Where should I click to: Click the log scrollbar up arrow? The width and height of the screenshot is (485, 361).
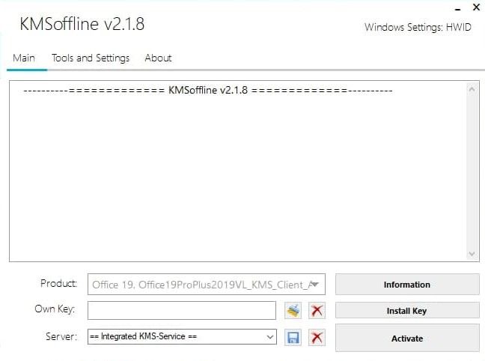[472, 89]
